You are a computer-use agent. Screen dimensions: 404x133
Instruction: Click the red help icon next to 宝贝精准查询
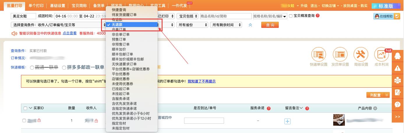pos(317,16)
